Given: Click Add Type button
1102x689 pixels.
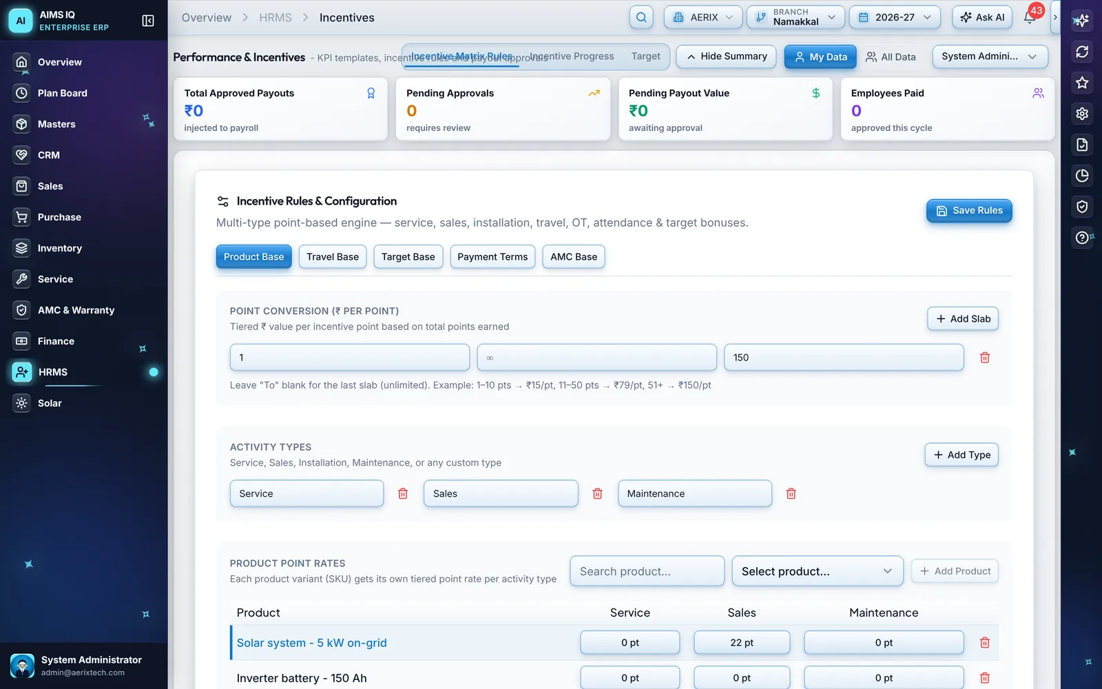Looking at the screenshot, I should tap(961, 455).
